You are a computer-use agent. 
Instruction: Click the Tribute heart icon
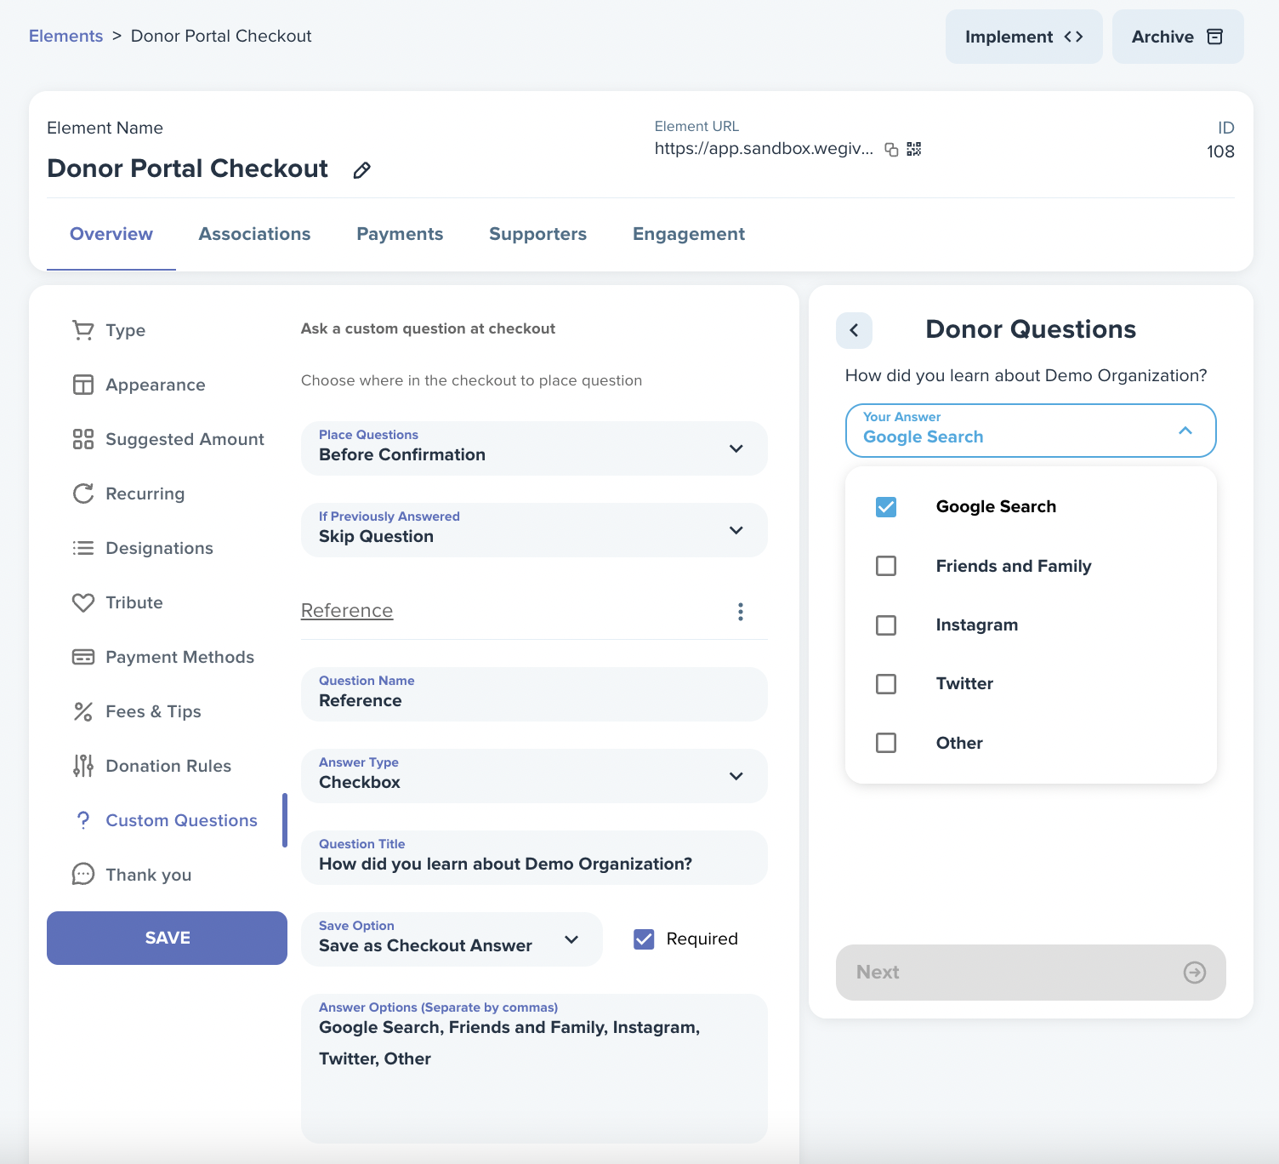82,602
